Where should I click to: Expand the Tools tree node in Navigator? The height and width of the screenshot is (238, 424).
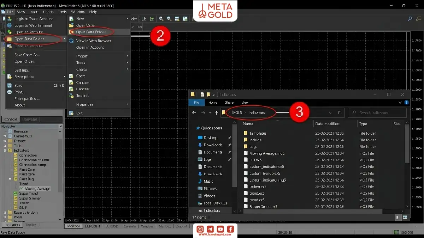coord(5,145)
